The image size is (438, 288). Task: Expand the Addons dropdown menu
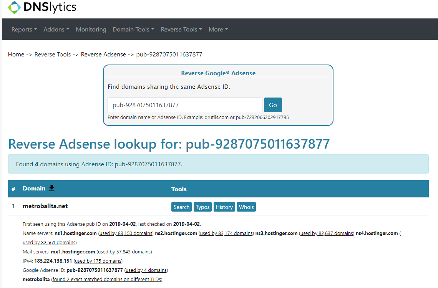pyautogui.click(x=56, y=29)
